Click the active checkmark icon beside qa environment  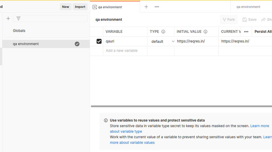tap(77, 44)
